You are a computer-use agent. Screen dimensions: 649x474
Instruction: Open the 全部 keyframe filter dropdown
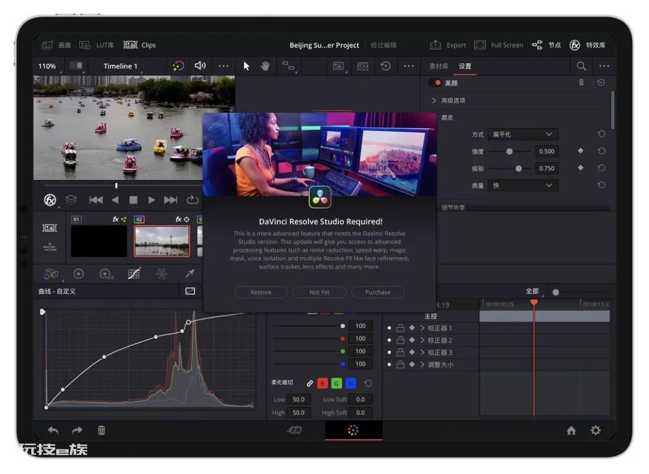(533, 291)
